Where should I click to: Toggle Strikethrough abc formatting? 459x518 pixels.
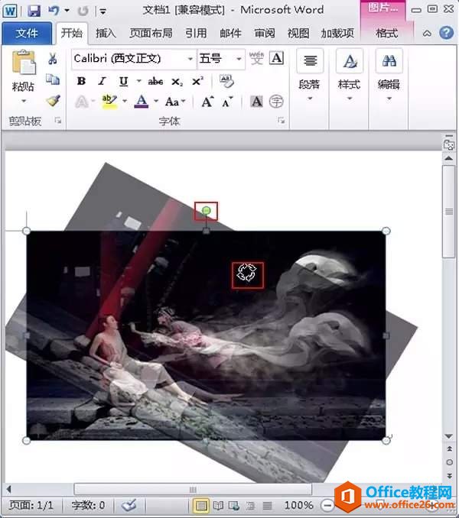pyautogui.click(x=155, y=81)
